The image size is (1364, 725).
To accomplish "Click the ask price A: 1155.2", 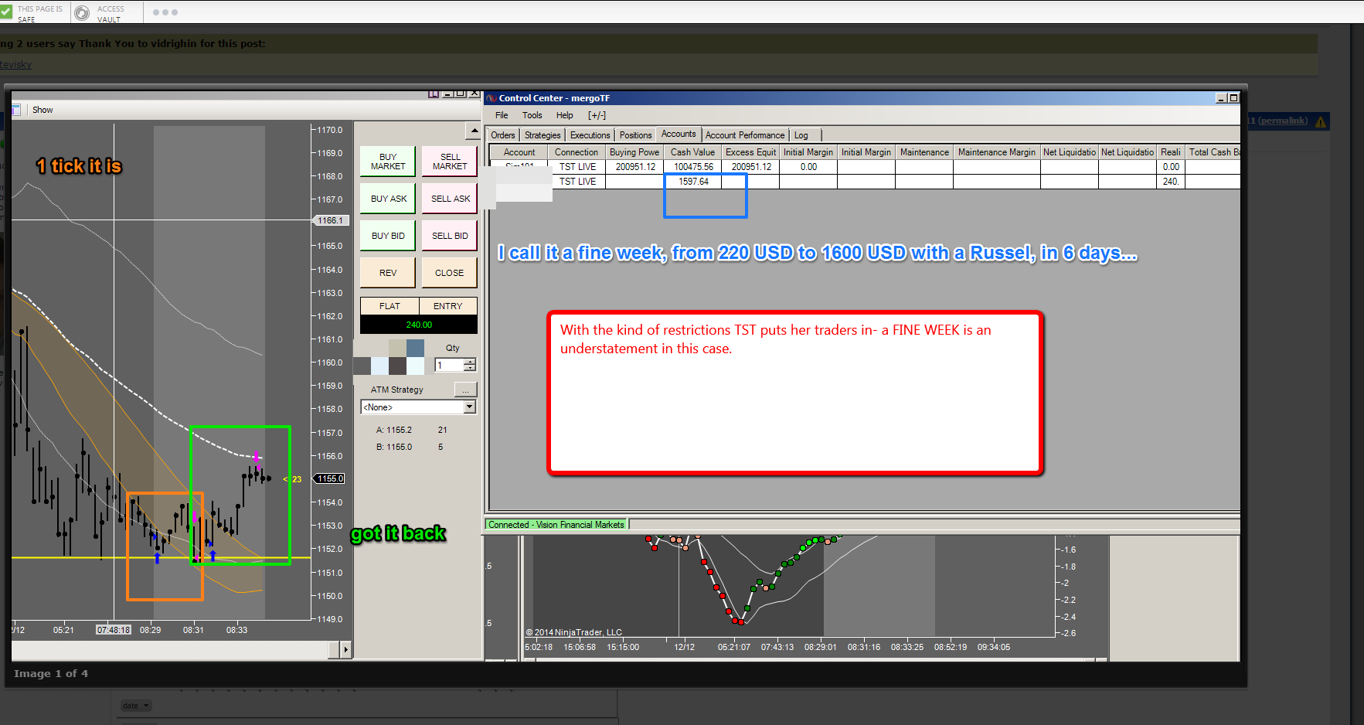I will (394, 430).
